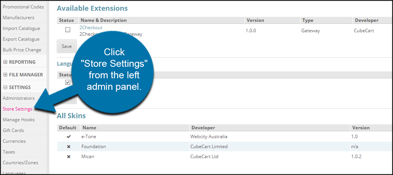Open Manage Hooks menu item
The image size is (393, 175).
[18, 120]
